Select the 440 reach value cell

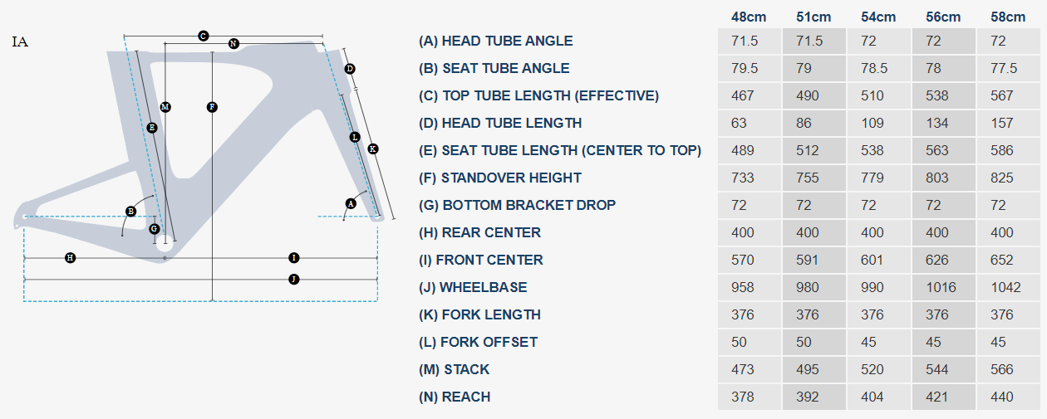1002,397
